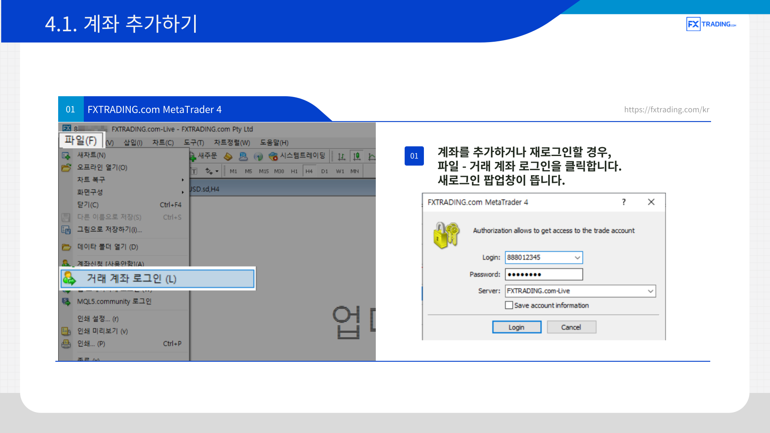Select 그림으로 저장하기 menu entry
Viewport: 770px width, 433px height.
(124, 230)
